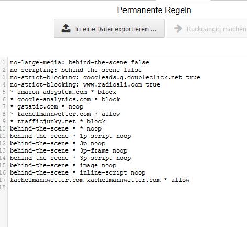The height and width of the screenshot is (227, 247).
Task: Click the amazon-adsystem.com block rule
Action: 63,92
